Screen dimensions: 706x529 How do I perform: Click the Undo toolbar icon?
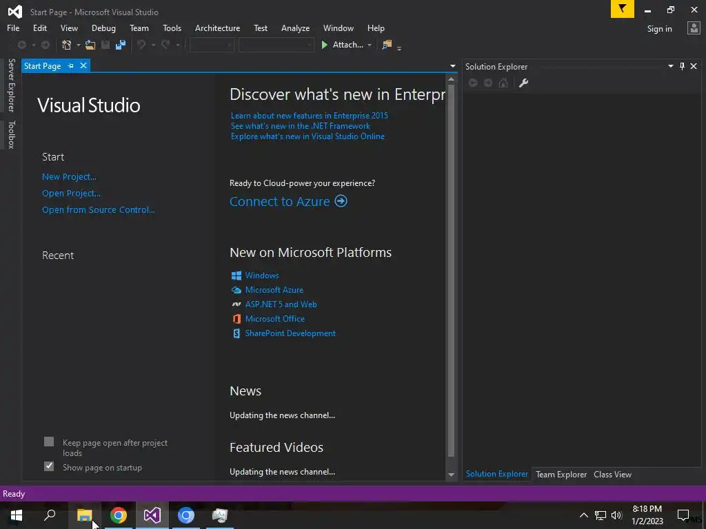(x=141, y=45)
